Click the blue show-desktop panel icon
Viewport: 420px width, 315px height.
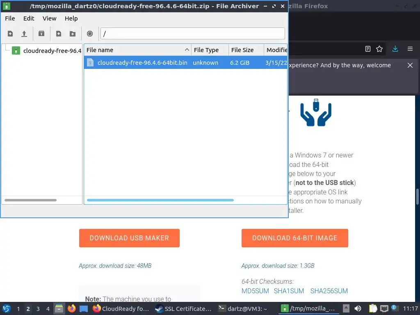(x=84, y=309)
